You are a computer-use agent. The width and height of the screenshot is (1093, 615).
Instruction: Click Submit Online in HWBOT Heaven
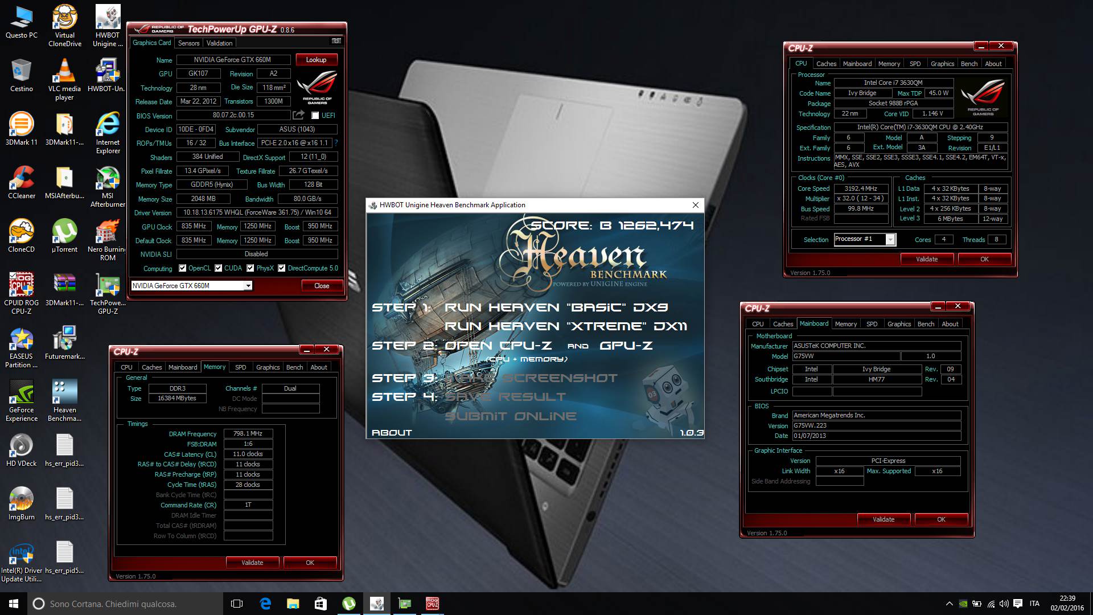click(x=511, y=416)
